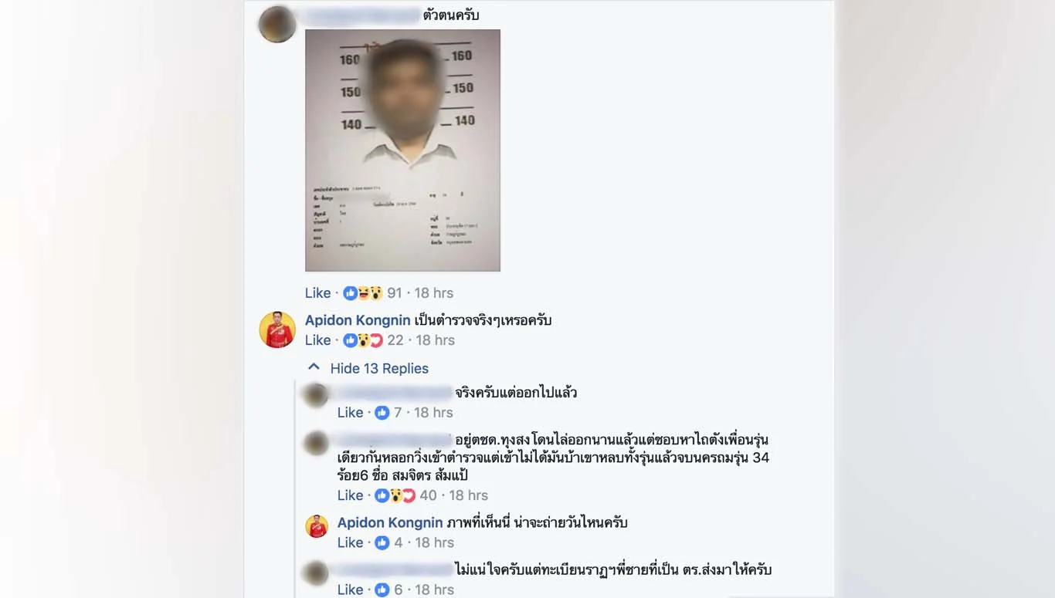The image size is (1055, 598).
Task: Like the reply with 40 reactions
Action: [x=350, y=495]
